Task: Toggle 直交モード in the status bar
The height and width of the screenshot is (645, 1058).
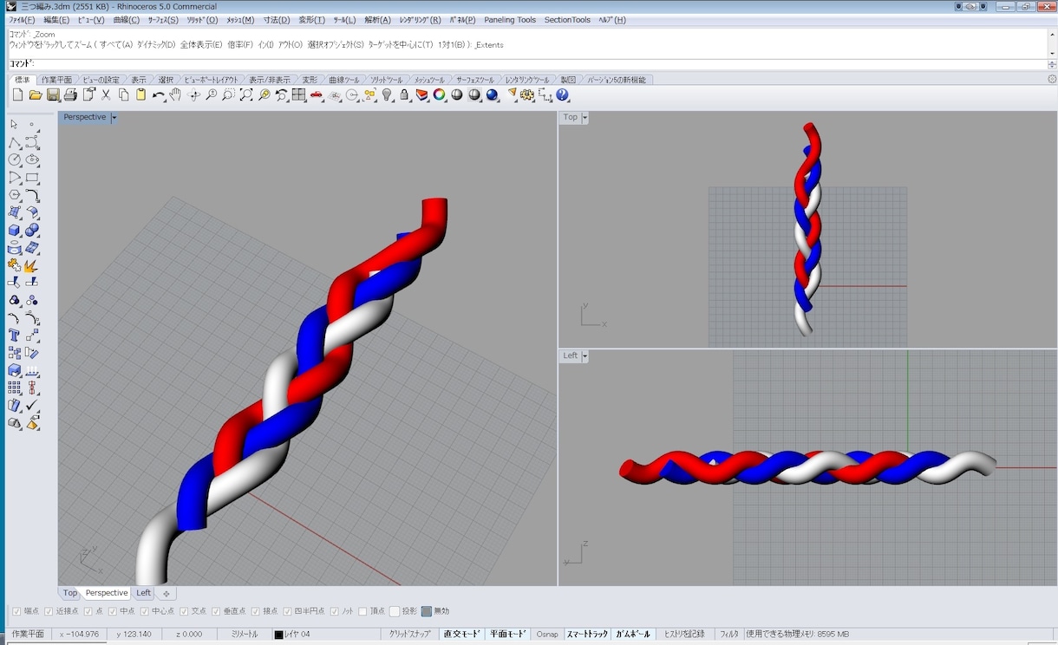Action: click(x=461, y=635)
